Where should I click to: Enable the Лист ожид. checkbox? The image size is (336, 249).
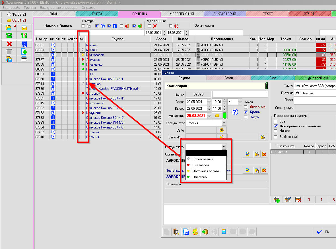tap(246, 107)
